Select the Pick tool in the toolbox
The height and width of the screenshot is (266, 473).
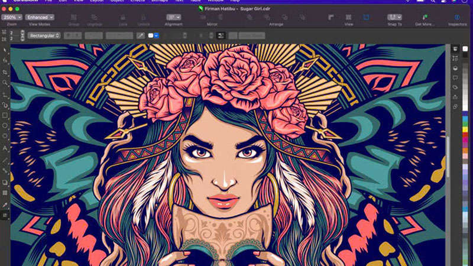(x=5, y=50)
